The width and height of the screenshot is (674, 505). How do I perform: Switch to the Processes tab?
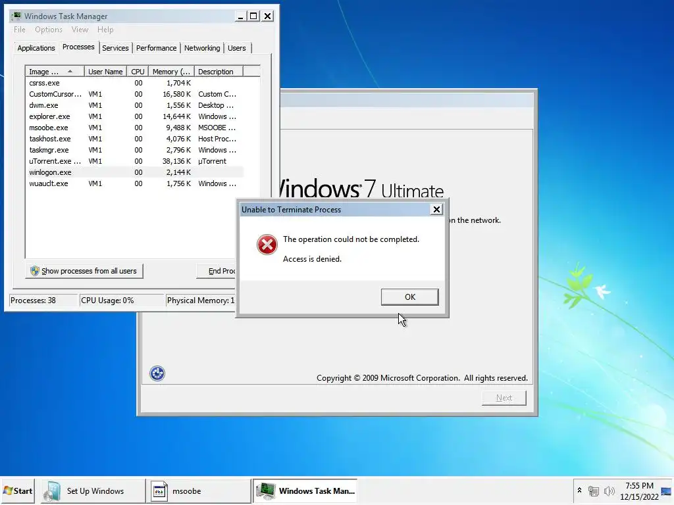[x=78, y=47]
